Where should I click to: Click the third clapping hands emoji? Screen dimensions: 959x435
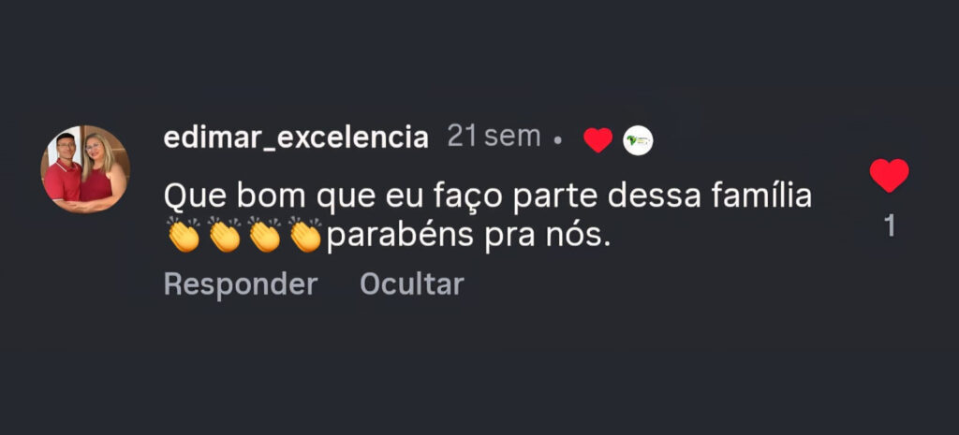click(x=265, y=235)
